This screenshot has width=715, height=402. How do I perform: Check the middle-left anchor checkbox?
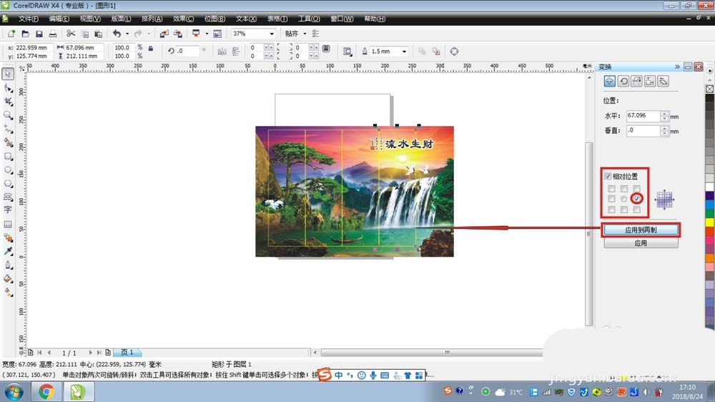coord(611,199)
